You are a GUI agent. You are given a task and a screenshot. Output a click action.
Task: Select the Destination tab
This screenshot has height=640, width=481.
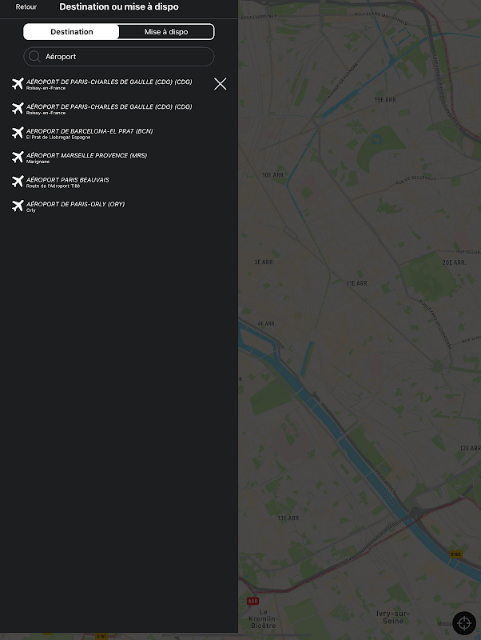[71, 32]
